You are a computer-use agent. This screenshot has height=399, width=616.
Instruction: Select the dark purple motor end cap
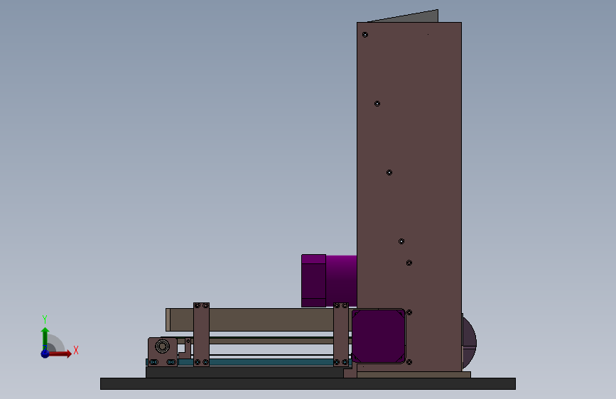[313, 281]
